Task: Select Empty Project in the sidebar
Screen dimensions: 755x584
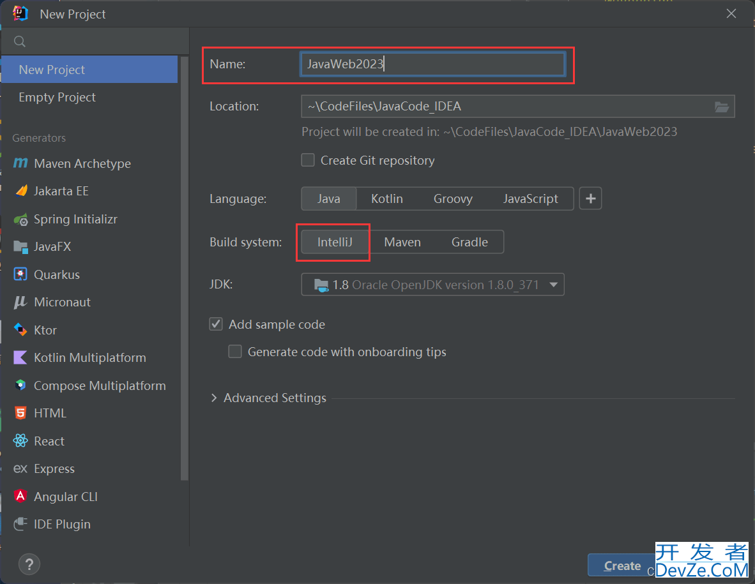Action: click(x=89, y=97)
